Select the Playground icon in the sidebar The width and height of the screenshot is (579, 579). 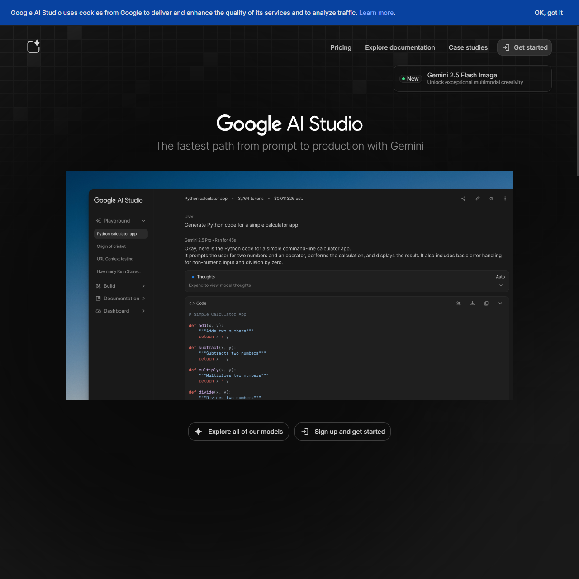pyautogui.click(x=99, y=221)
